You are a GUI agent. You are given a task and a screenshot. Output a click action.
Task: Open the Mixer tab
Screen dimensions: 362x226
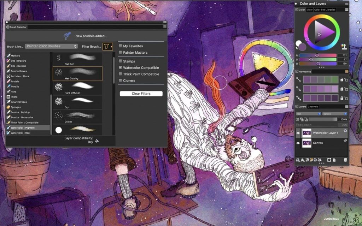point(309,10)
